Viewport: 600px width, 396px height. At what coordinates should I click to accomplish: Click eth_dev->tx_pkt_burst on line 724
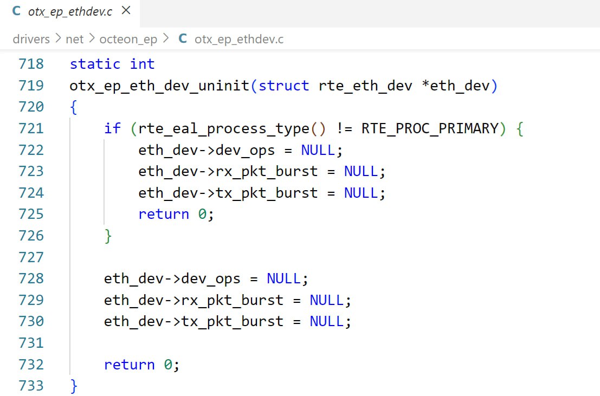tap(228, 193)
